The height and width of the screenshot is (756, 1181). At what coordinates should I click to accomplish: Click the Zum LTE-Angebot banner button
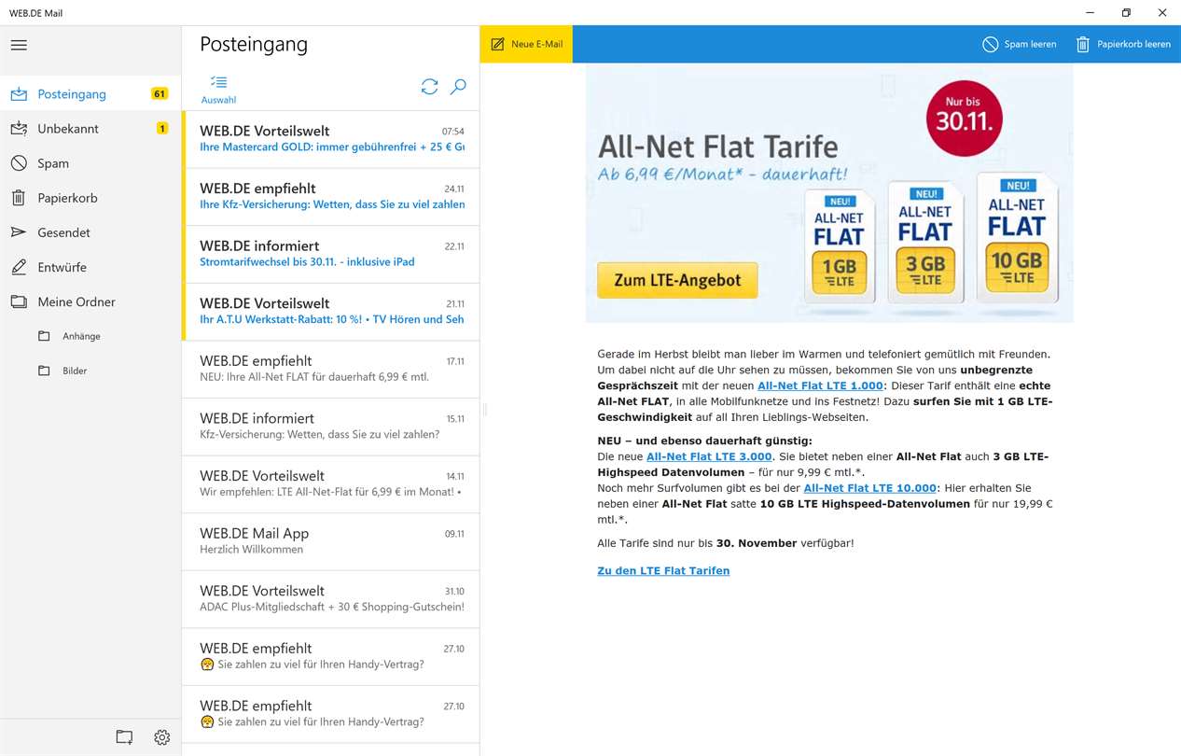[677, 280]
